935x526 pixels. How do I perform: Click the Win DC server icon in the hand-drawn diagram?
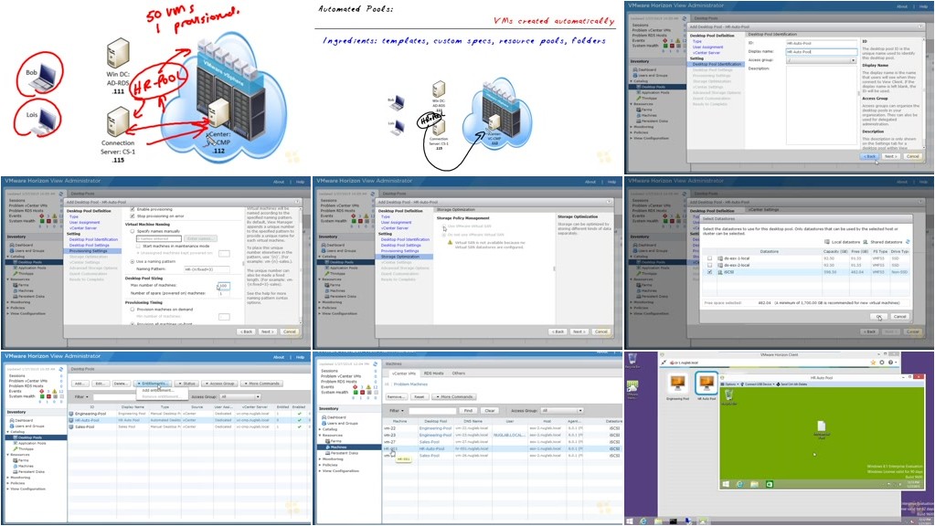(x=118, y=53)
